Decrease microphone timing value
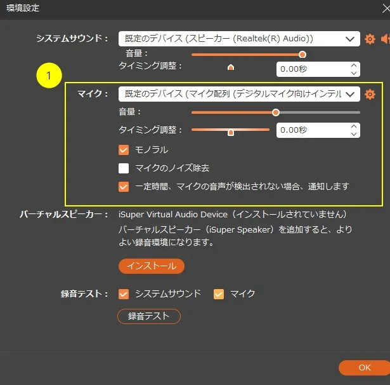The width and height of the screenshot is (390, 385). 354,134
